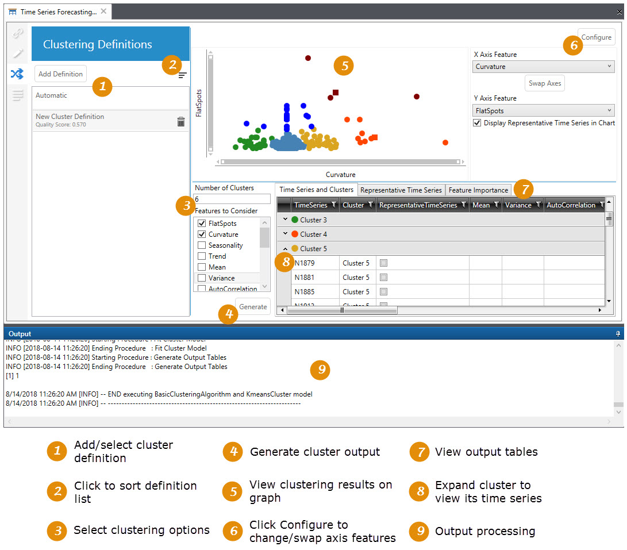This screenshot has width=627, height=550.
Task: Sort the cluster definition list
Action: [183, 75]
